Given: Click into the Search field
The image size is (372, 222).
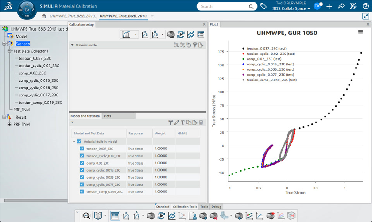Looking at the screenshot, I should 224,7.
